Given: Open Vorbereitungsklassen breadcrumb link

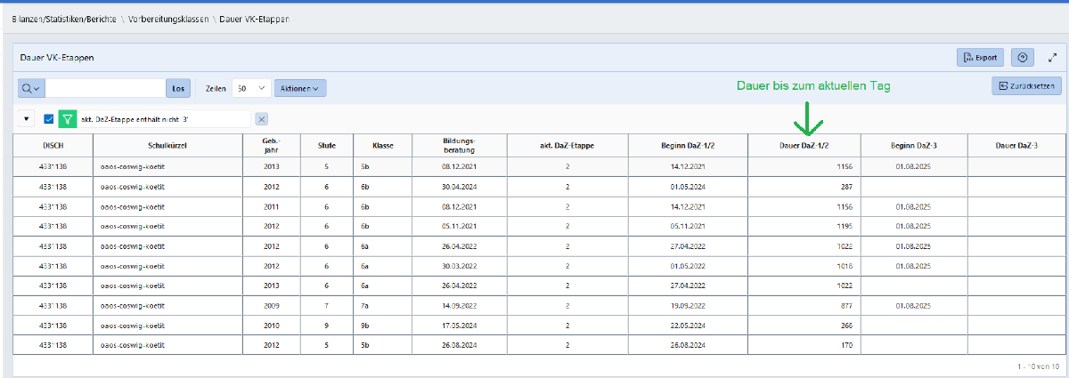Looking at the screenshot, I should point(168,18).
